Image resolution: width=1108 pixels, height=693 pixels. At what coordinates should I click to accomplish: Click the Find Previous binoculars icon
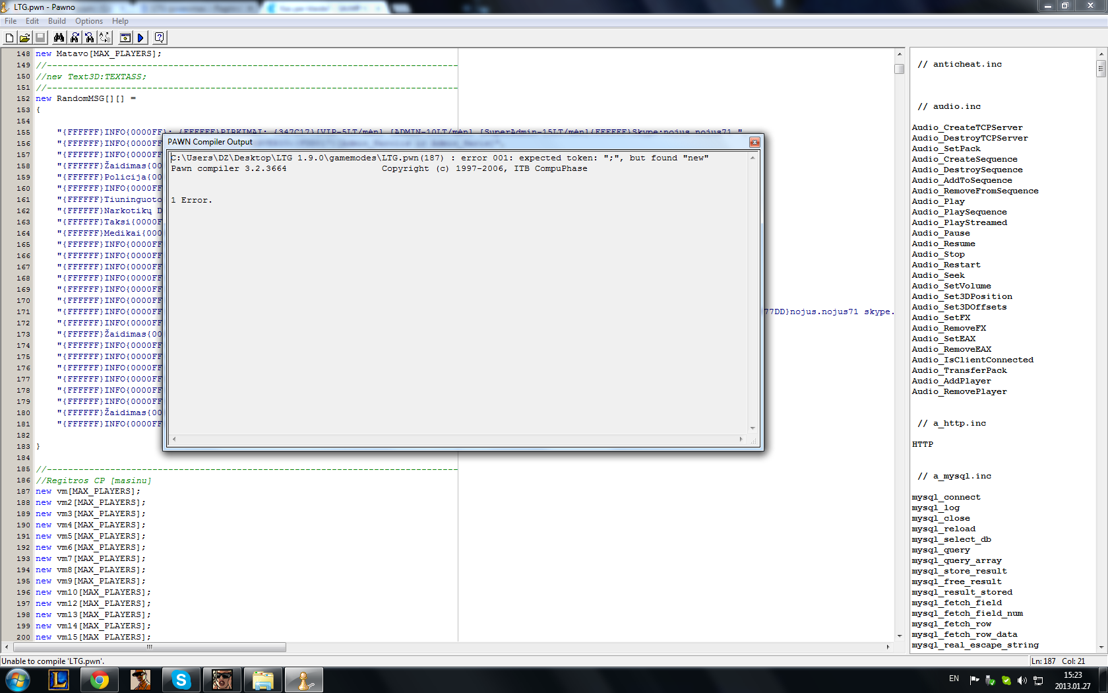(x=90, y=38)
